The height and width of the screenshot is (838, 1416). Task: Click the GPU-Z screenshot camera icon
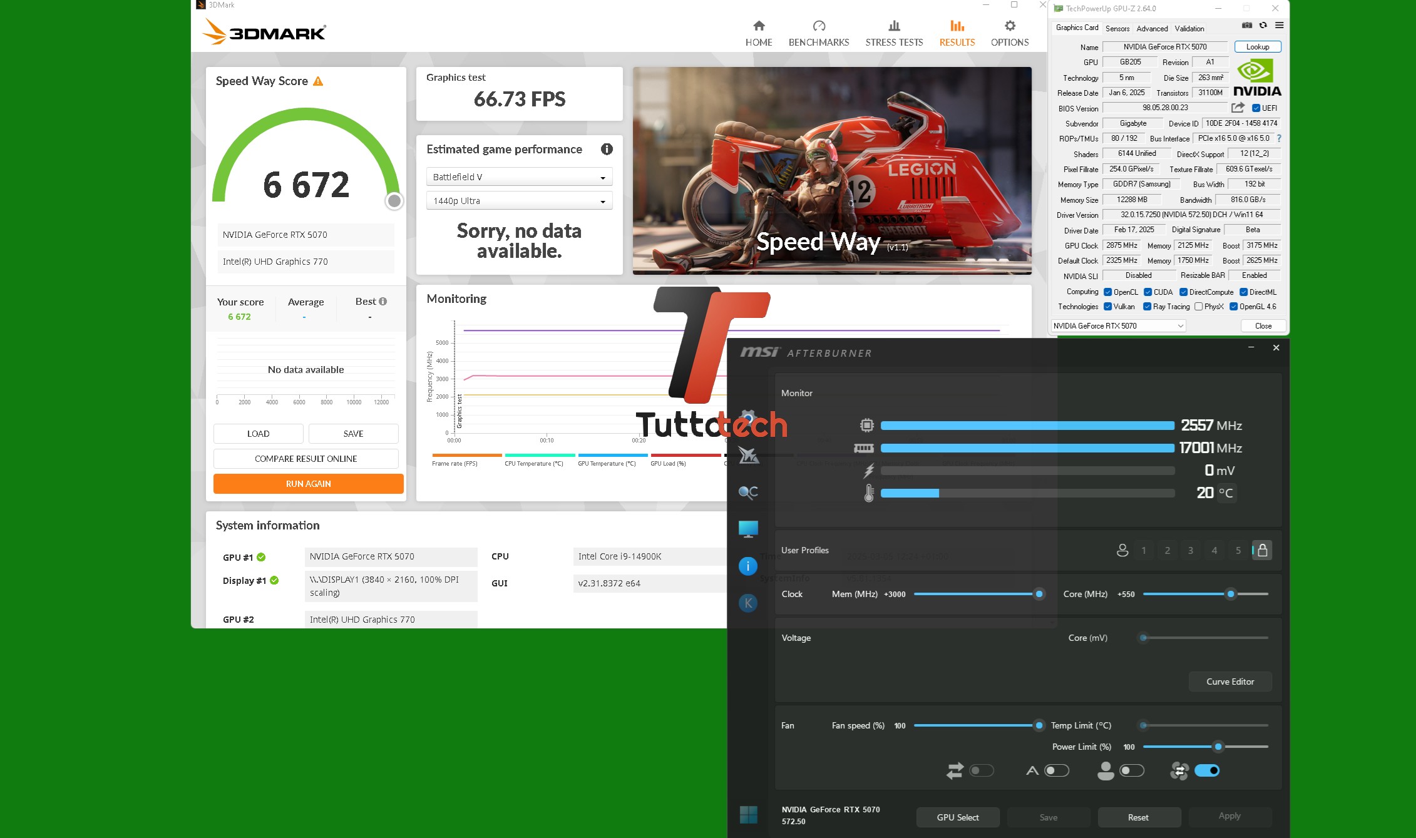click(1247, 26)
